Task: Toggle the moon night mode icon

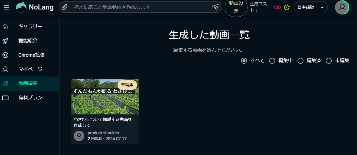Action: [x=287, y=7]
